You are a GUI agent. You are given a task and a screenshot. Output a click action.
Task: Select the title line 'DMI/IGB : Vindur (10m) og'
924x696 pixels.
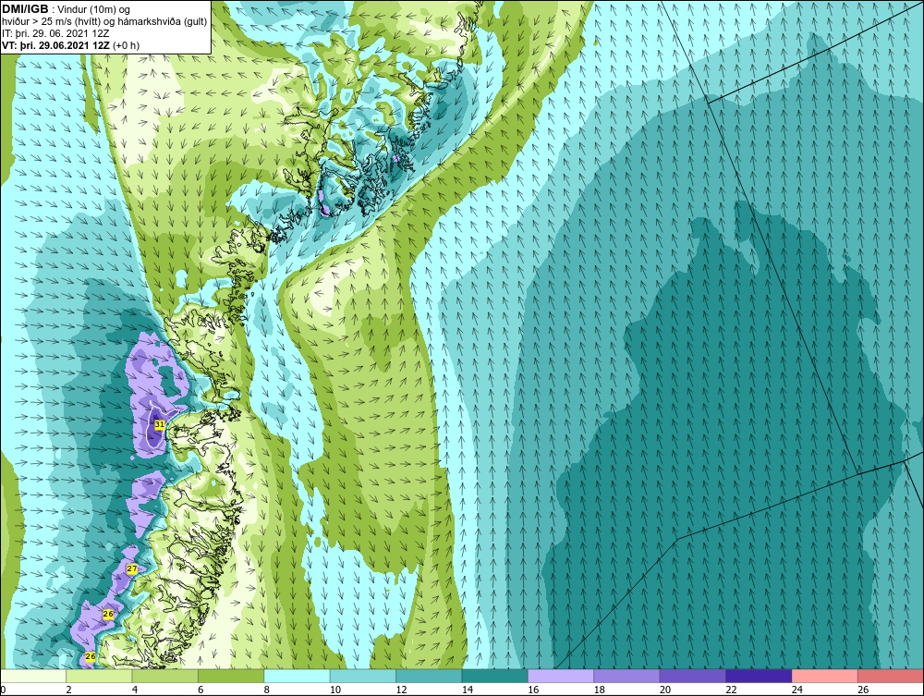pyautogui.click(x=67, y=9)
